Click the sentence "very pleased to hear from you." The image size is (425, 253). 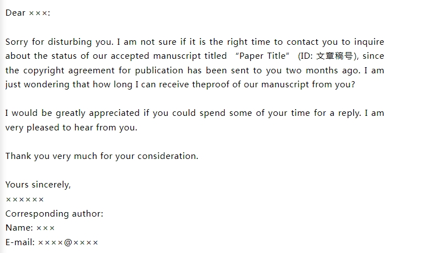71,128
